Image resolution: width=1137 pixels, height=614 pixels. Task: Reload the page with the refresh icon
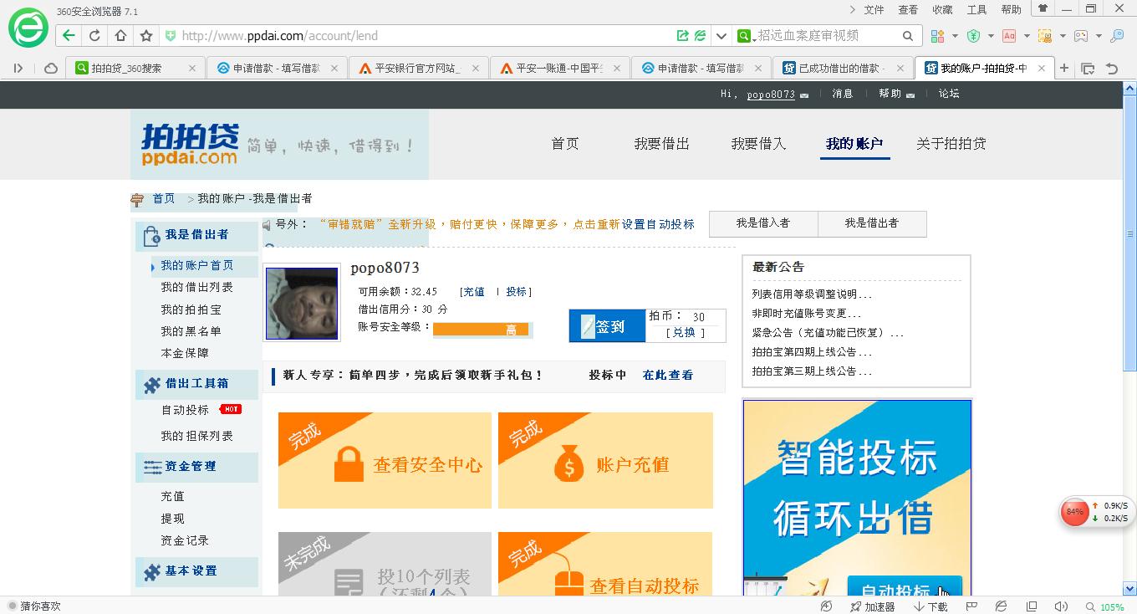point(94,36)
